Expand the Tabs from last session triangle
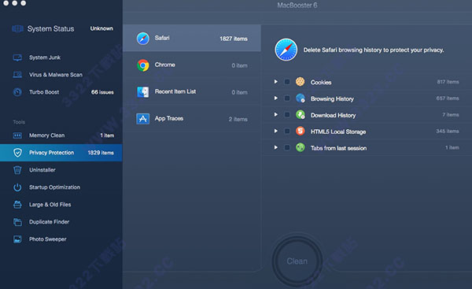 point(276,147)
